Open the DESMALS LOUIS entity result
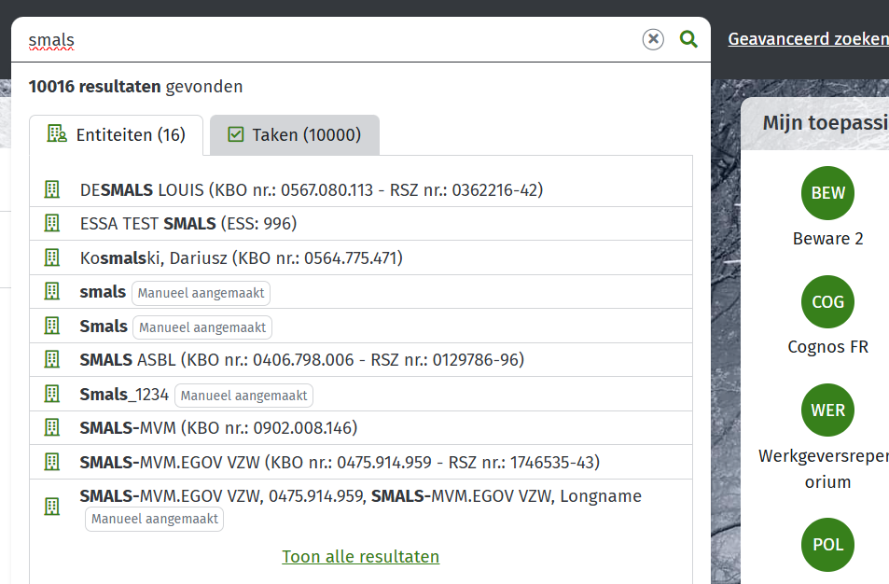Viewport: 889px width, 584px height. click(361, 190)
